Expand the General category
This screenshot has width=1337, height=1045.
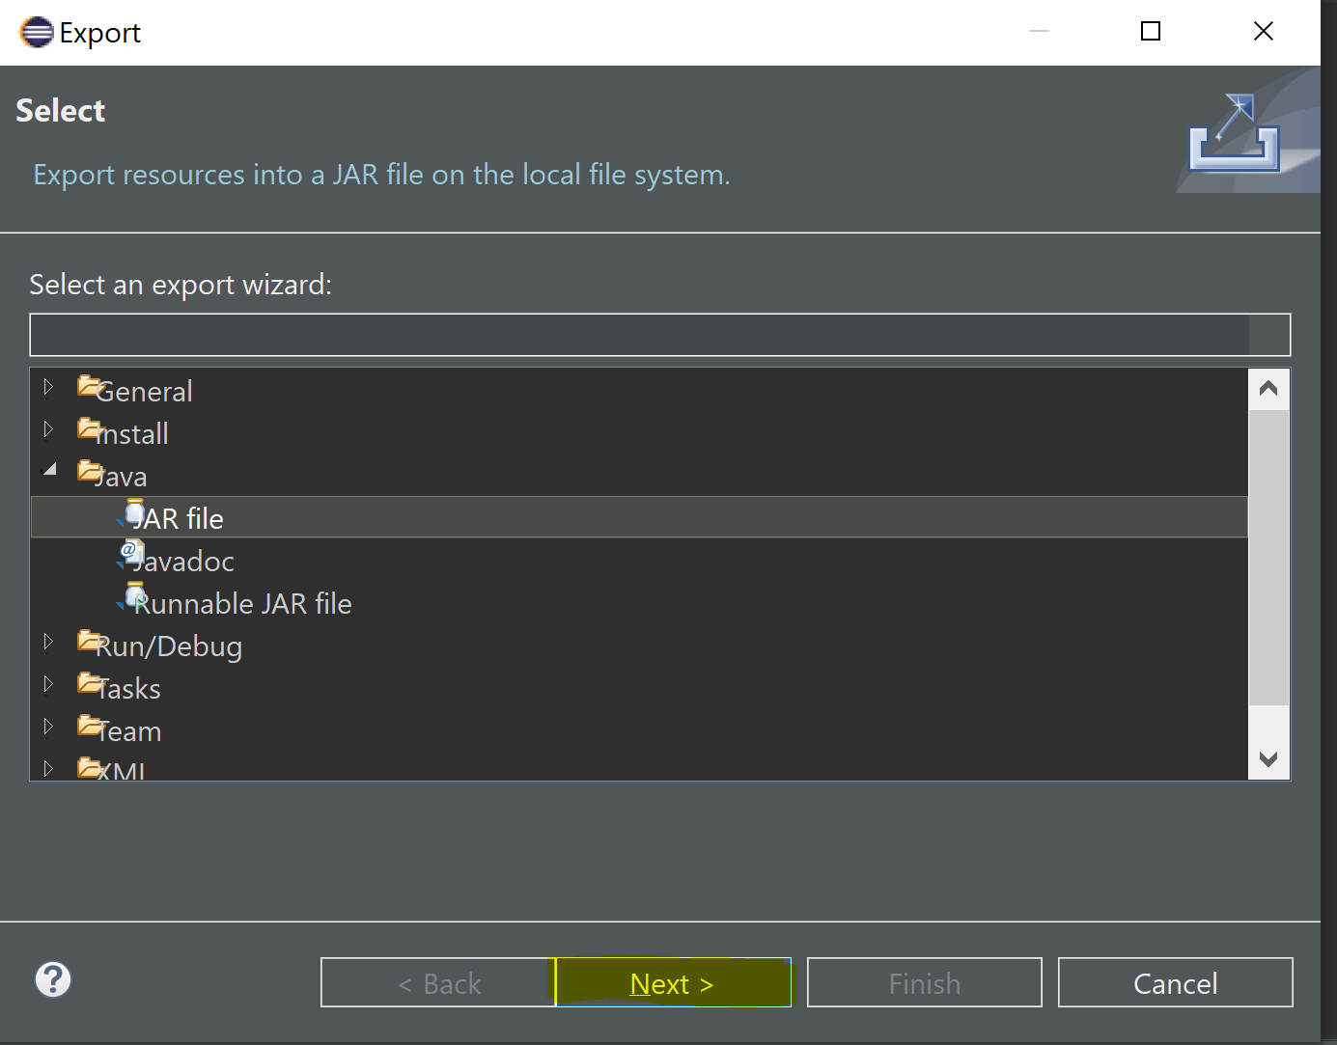point(48,387)
